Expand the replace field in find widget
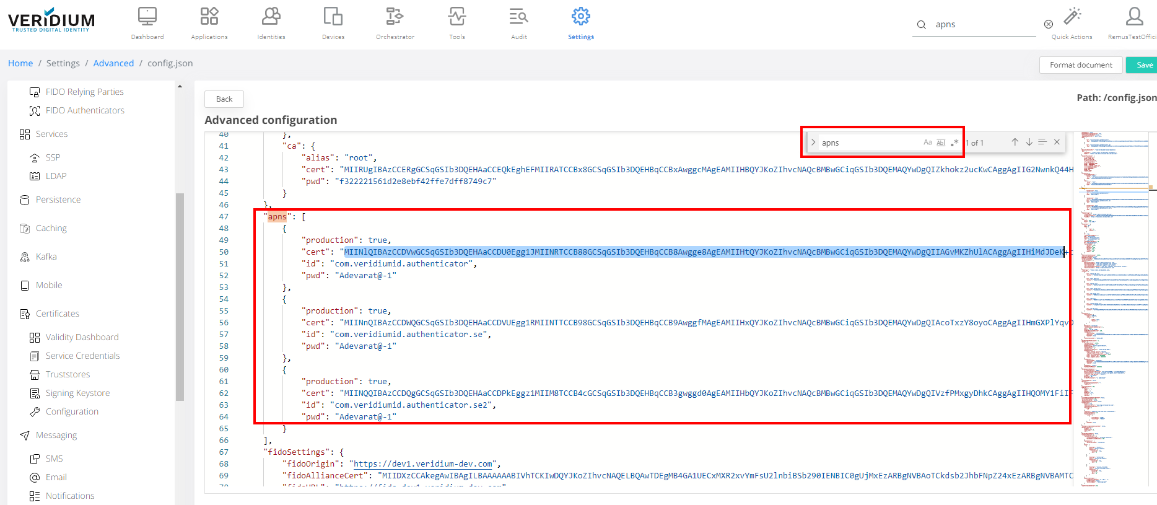The width and height of the screenshot is (1157, 505). coord(813,143)
